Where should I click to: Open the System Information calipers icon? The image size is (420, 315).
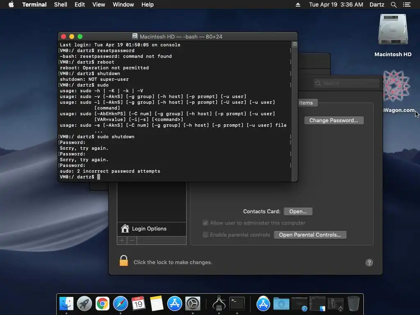click(x=219, y=304)
